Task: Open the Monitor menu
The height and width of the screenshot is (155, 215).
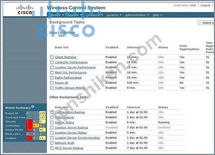Action: (57, 15)
